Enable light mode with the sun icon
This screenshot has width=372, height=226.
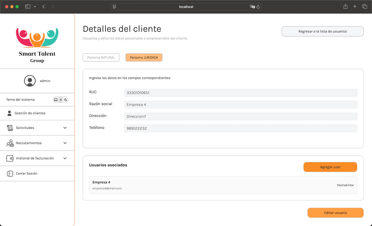[x=61, y=100]
